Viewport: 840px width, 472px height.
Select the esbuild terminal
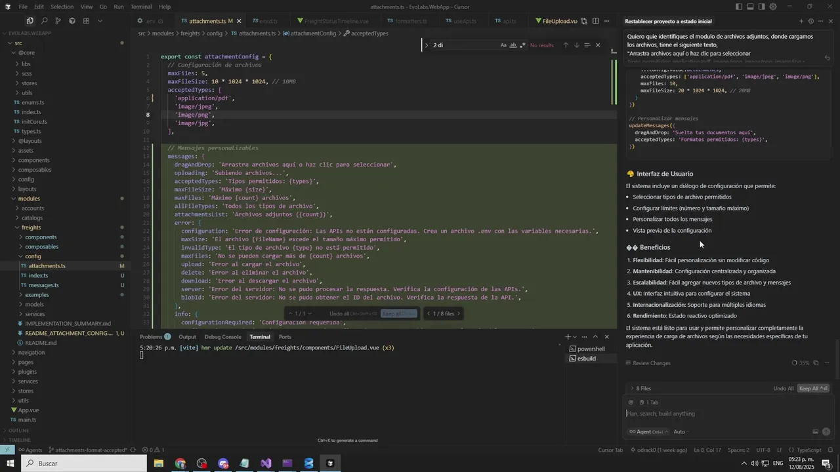pos(587,359)
